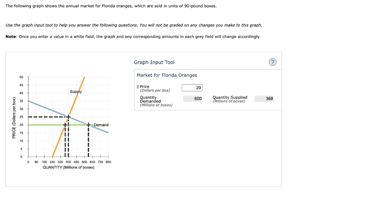Click the 400 tick on the quantity axis
This screenshot has height=202, width=374.
[x=68, y=162]
